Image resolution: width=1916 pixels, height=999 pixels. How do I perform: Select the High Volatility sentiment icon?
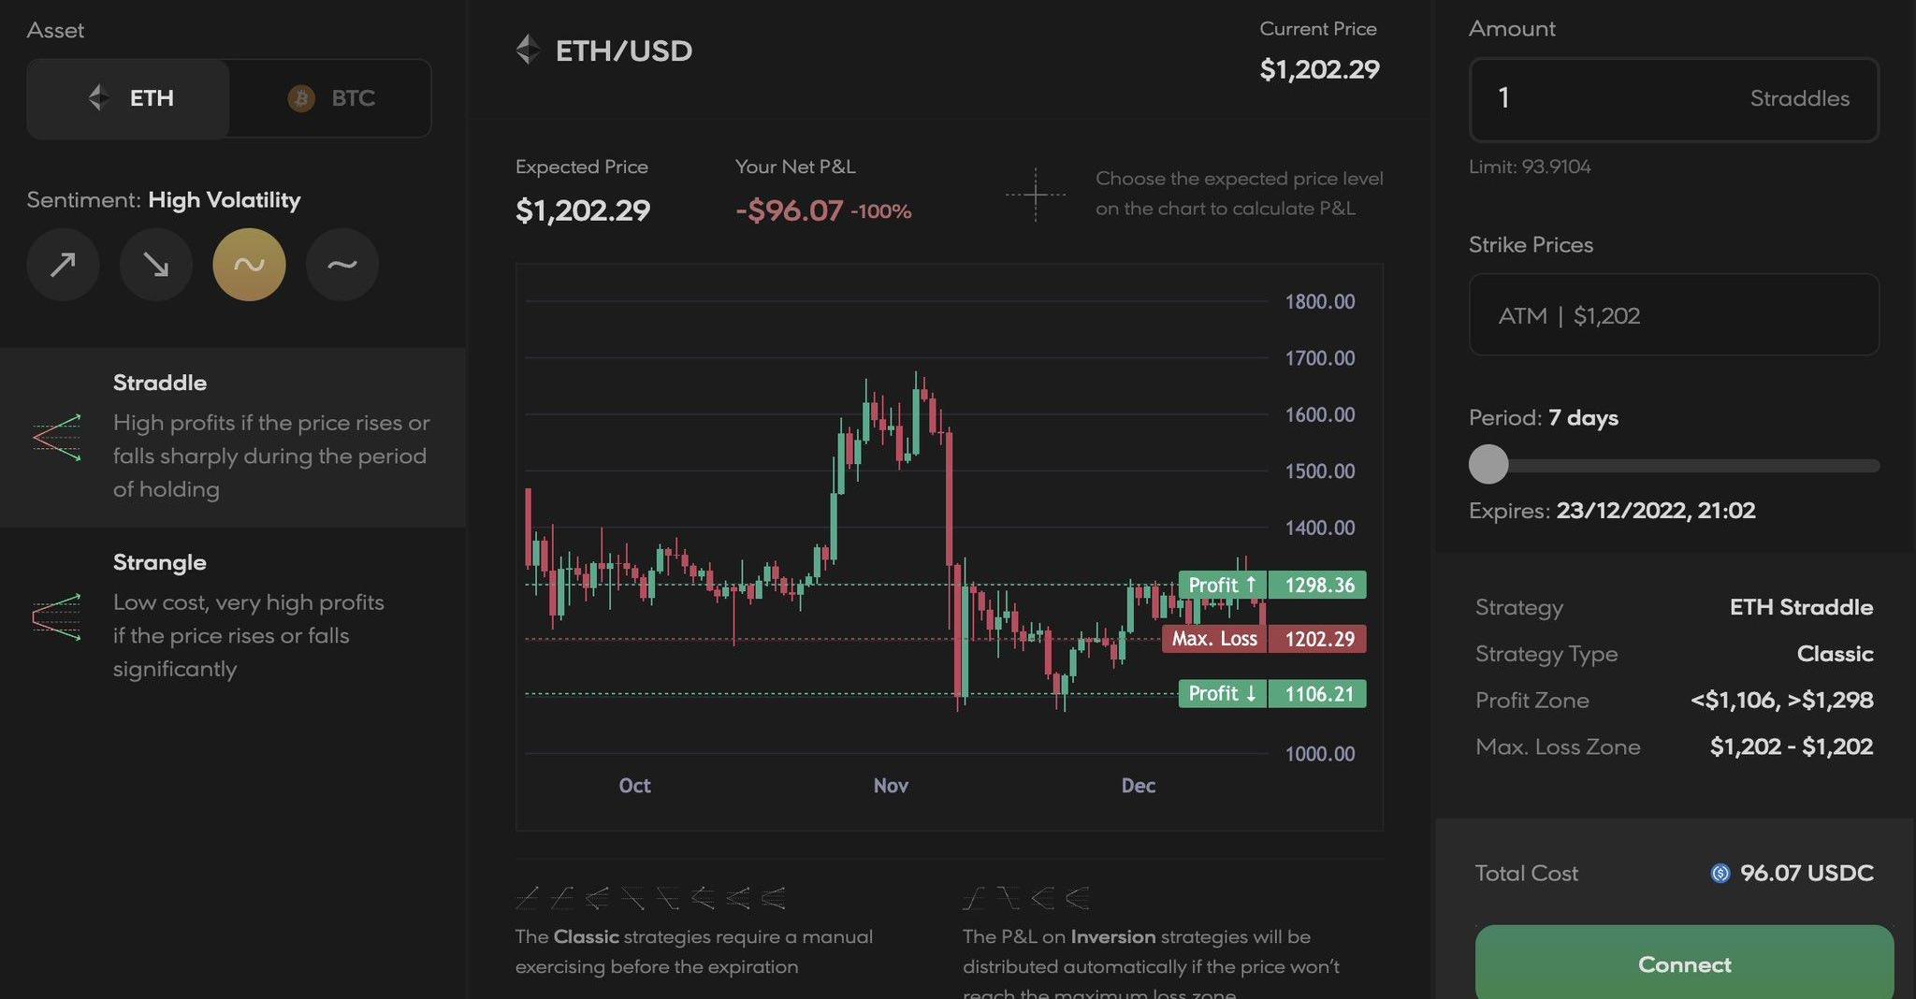point(249,265)
